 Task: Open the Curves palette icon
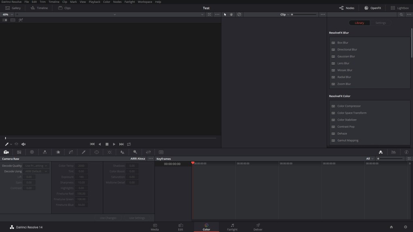71,152
